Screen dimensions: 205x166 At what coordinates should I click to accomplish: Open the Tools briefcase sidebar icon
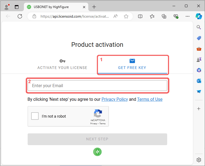click(199, 49)
